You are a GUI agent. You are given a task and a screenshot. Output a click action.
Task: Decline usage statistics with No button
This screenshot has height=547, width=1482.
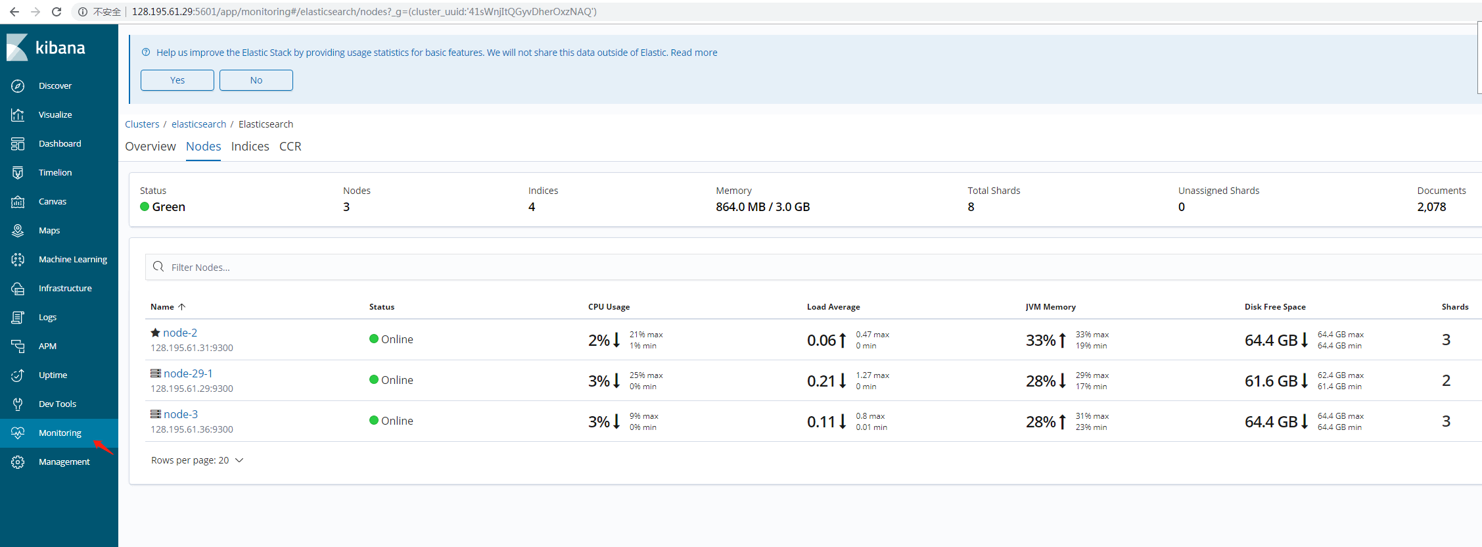click(256, 80)
